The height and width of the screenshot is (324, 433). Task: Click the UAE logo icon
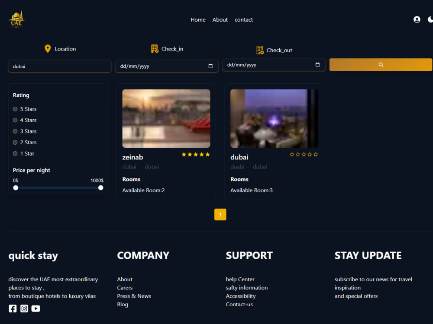(16, 19)
